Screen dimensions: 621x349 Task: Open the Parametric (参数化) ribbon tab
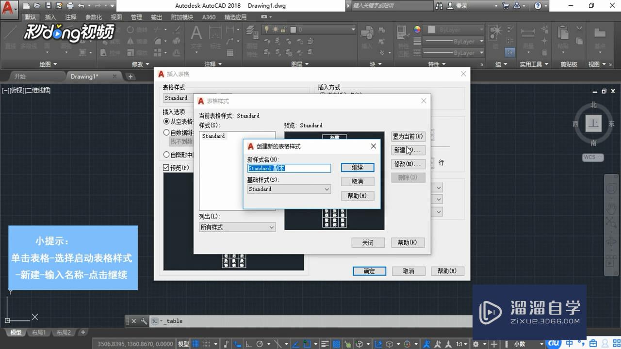point(94,17)
